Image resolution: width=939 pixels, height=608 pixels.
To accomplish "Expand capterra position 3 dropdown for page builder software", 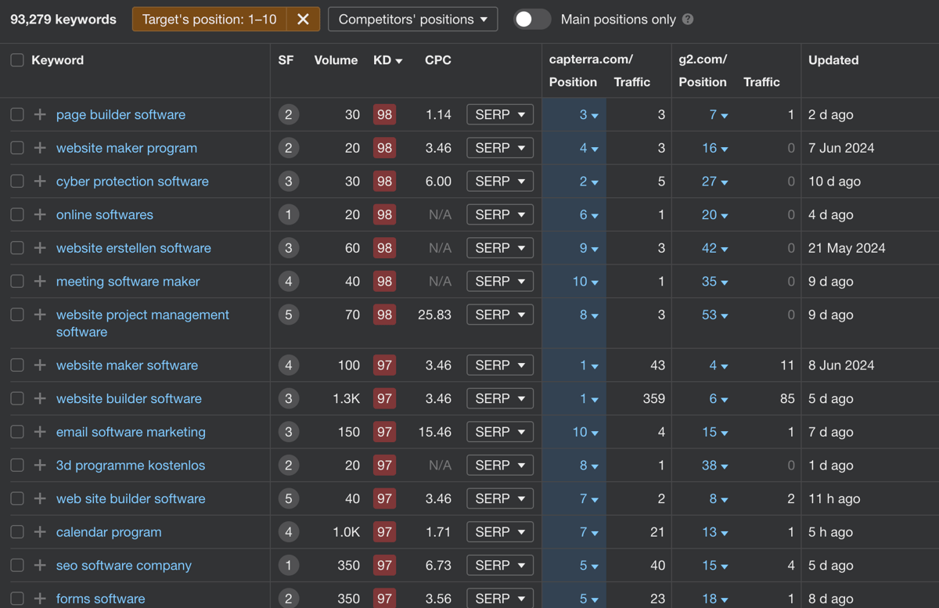I will (588, 115).
